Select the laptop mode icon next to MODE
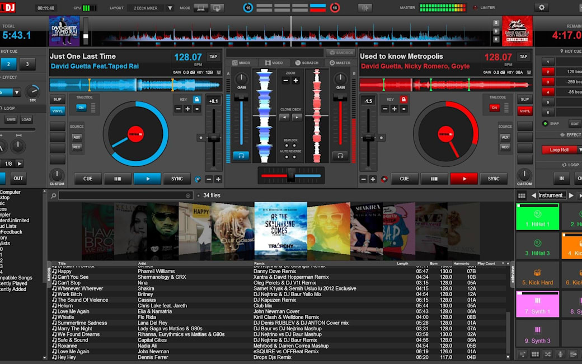 (200, 8)
